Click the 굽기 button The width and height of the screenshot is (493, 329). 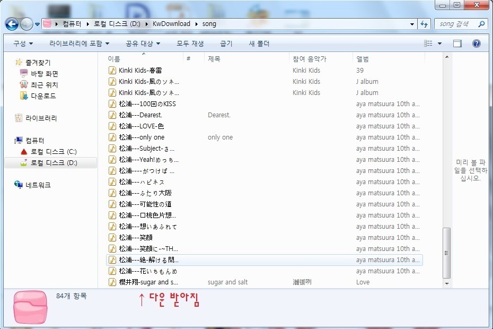coord(226,44)
